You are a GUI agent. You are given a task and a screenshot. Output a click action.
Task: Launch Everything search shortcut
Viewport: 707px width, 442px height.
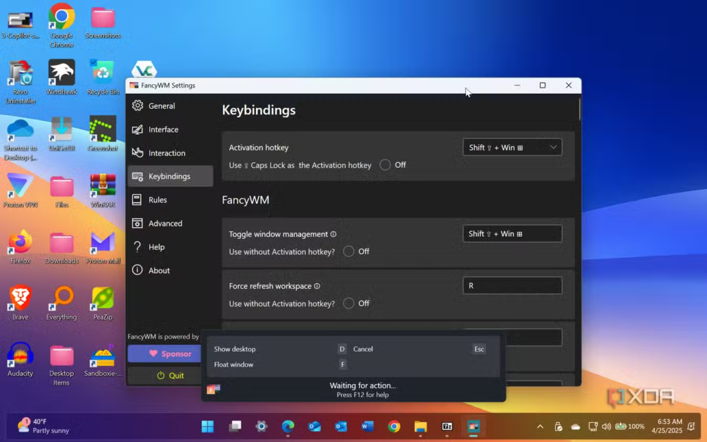pyautogui.click(x=61, y=303)
